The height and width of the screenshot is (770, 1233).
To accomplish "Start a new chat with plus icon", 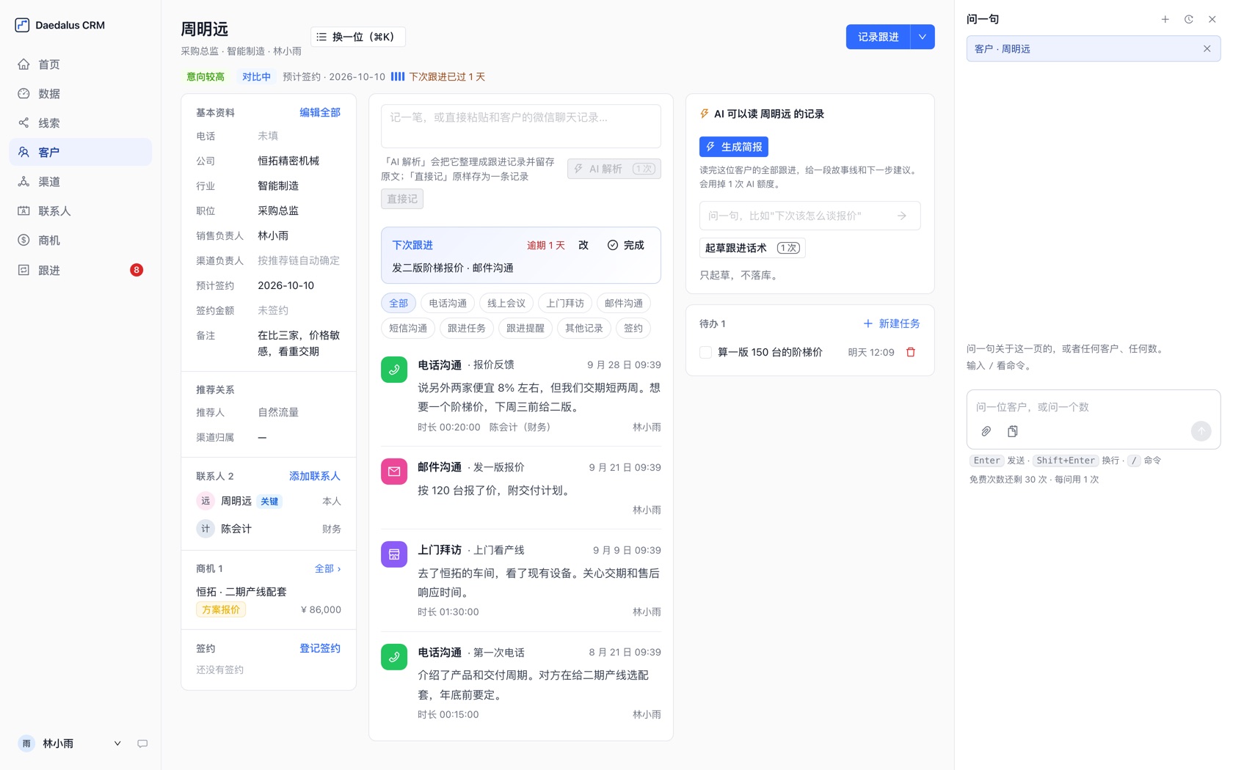I will point(1165,19).
